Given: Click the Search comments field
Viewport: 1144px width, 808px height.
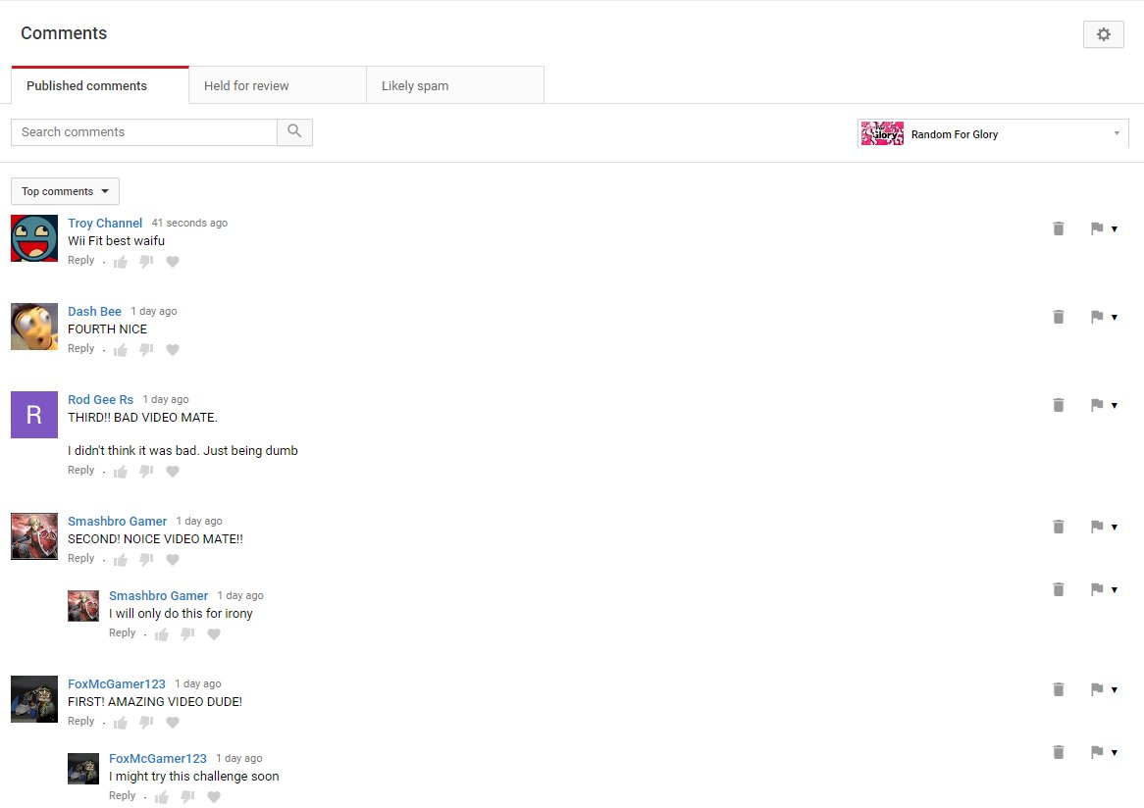Looking at the screenshot, I should tap(143, 132).
